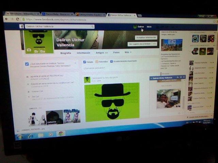Open Windows Media Player from the taskbar
The width and height of the screenshot is (218, 163).
point(50,134)
